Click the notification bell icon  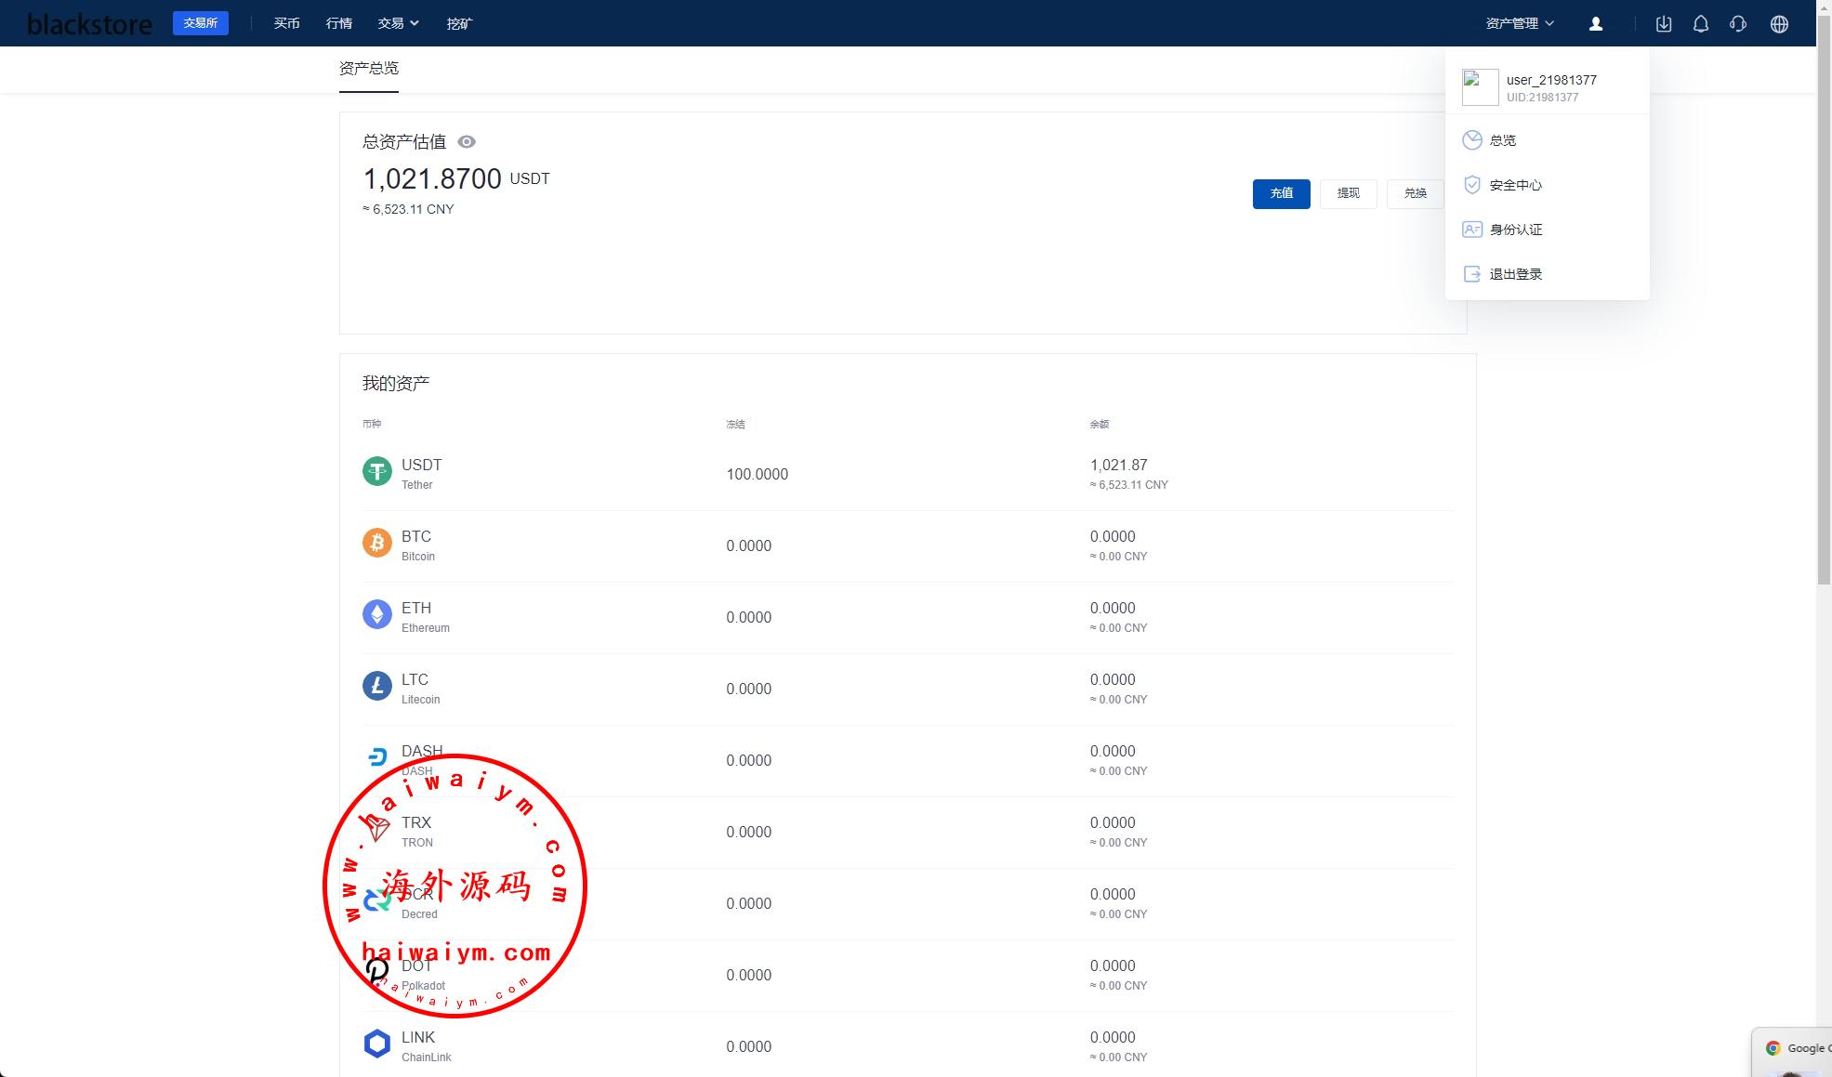(x=1700, y=24)
